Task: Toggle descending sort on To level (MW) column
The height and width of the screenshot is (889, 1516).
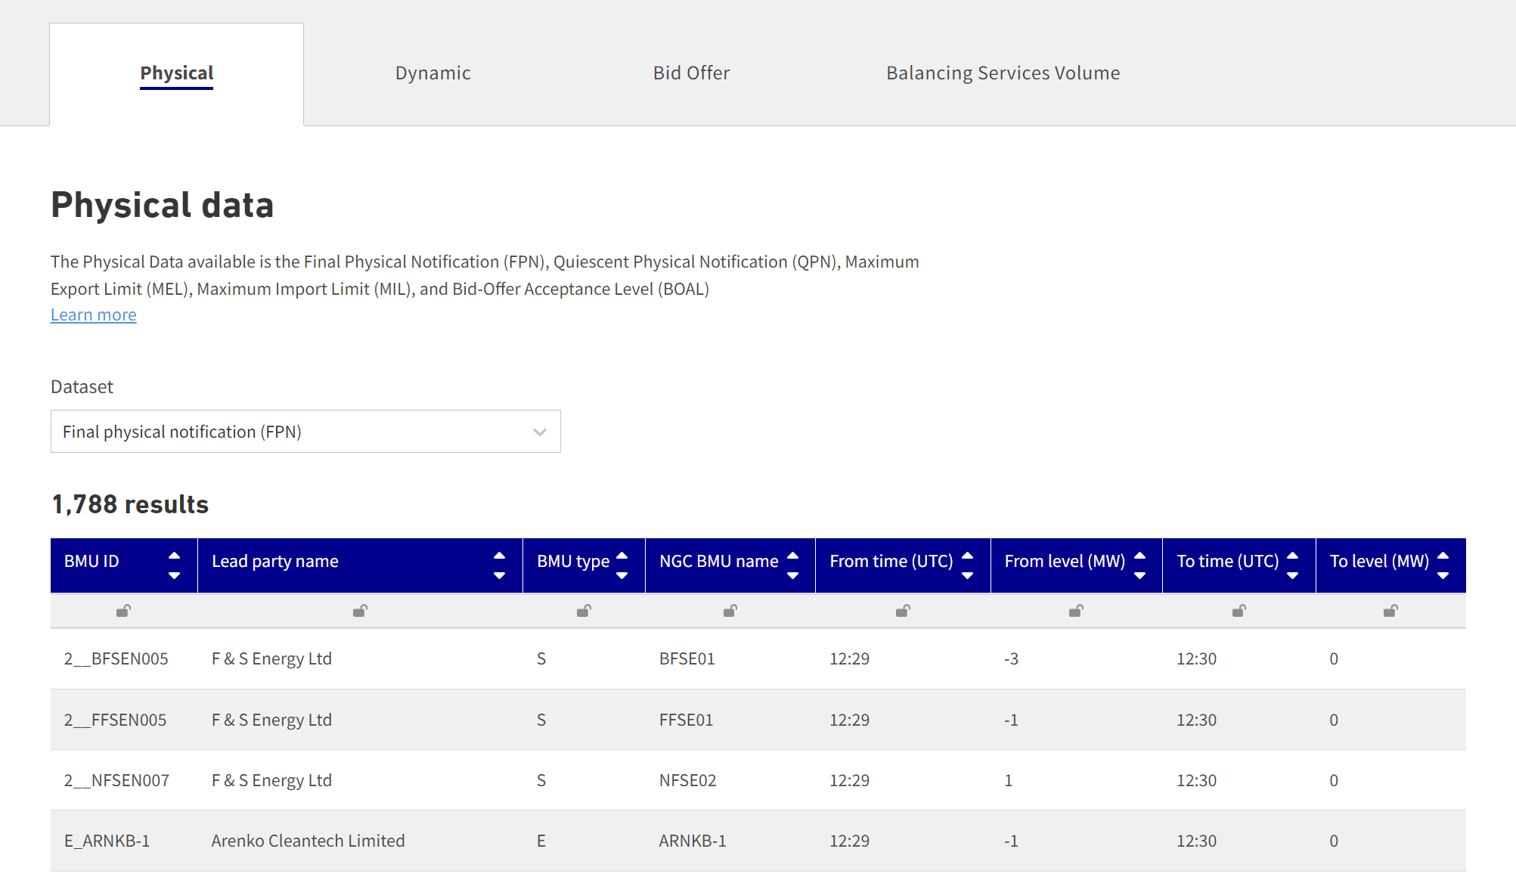Action: 1443,576
